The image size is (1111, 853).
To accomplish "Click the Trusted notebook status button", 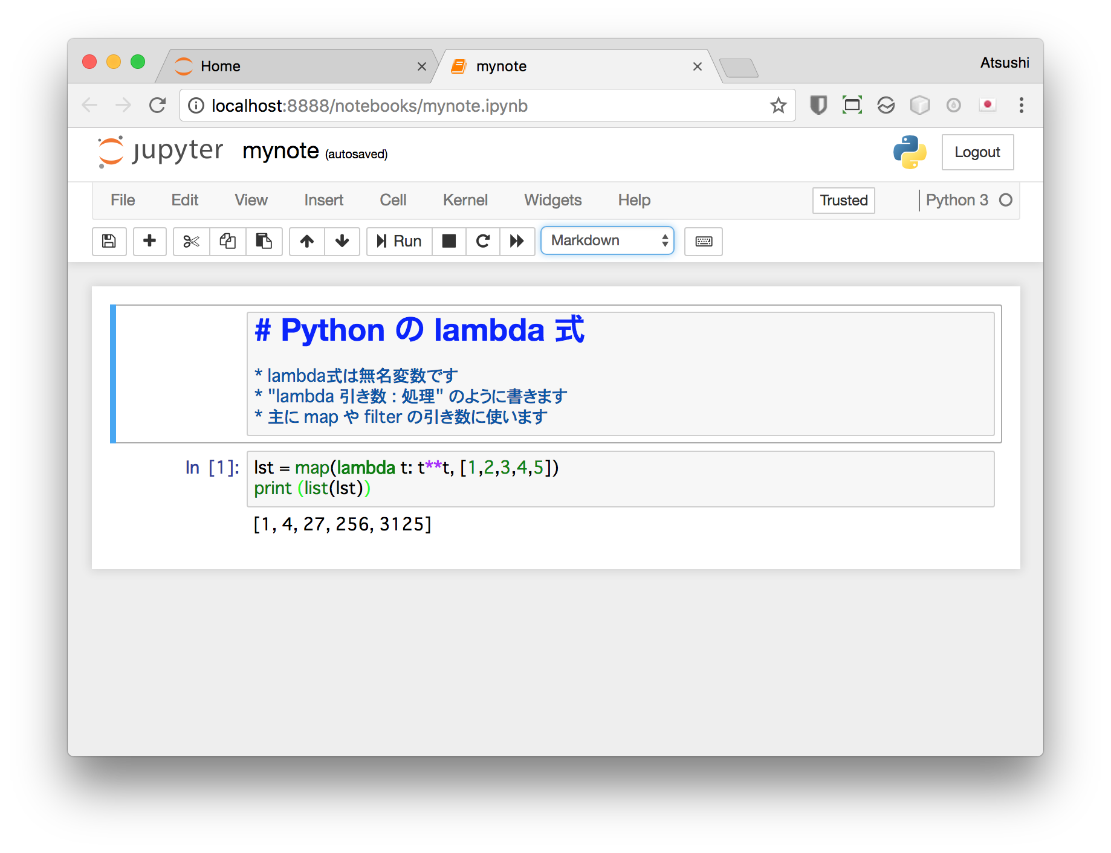I will [x=843, y=200].
